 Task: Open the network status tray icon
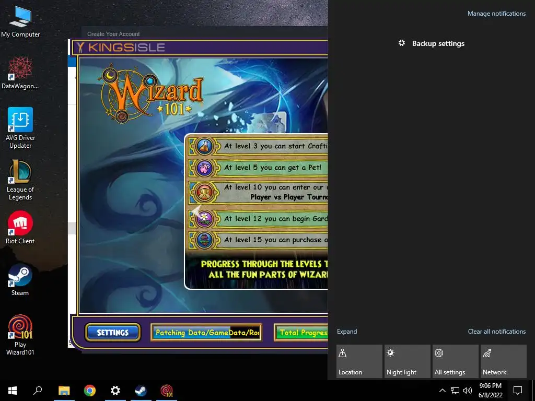click(455, 391)
